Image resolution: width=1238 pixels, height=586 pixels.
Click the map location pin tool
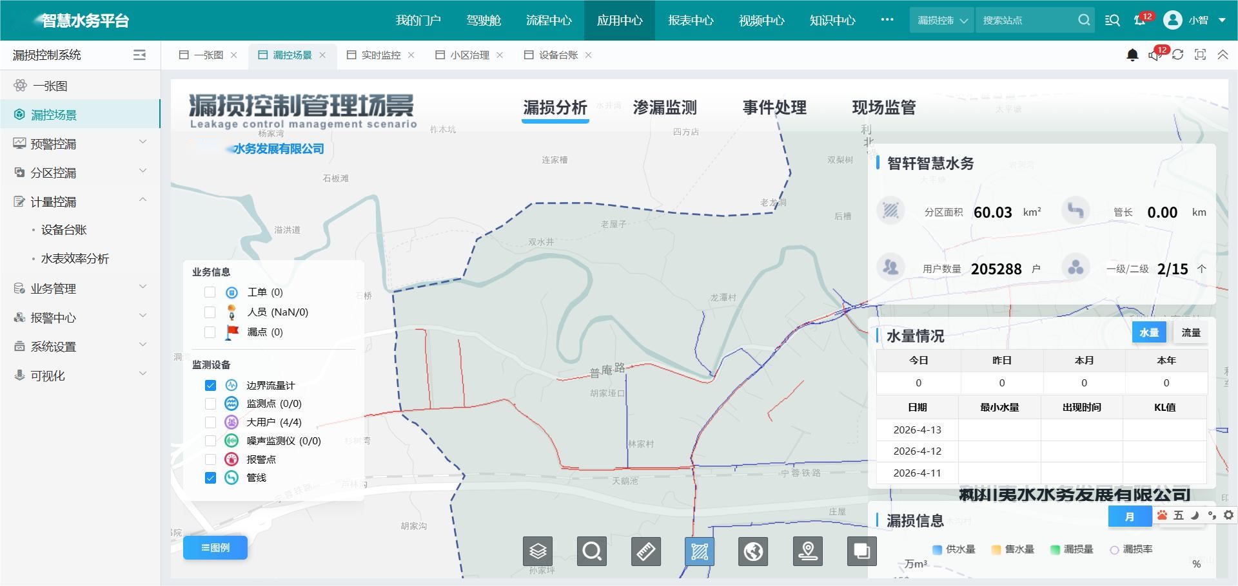pyautogui.click(x=808, y=551)
